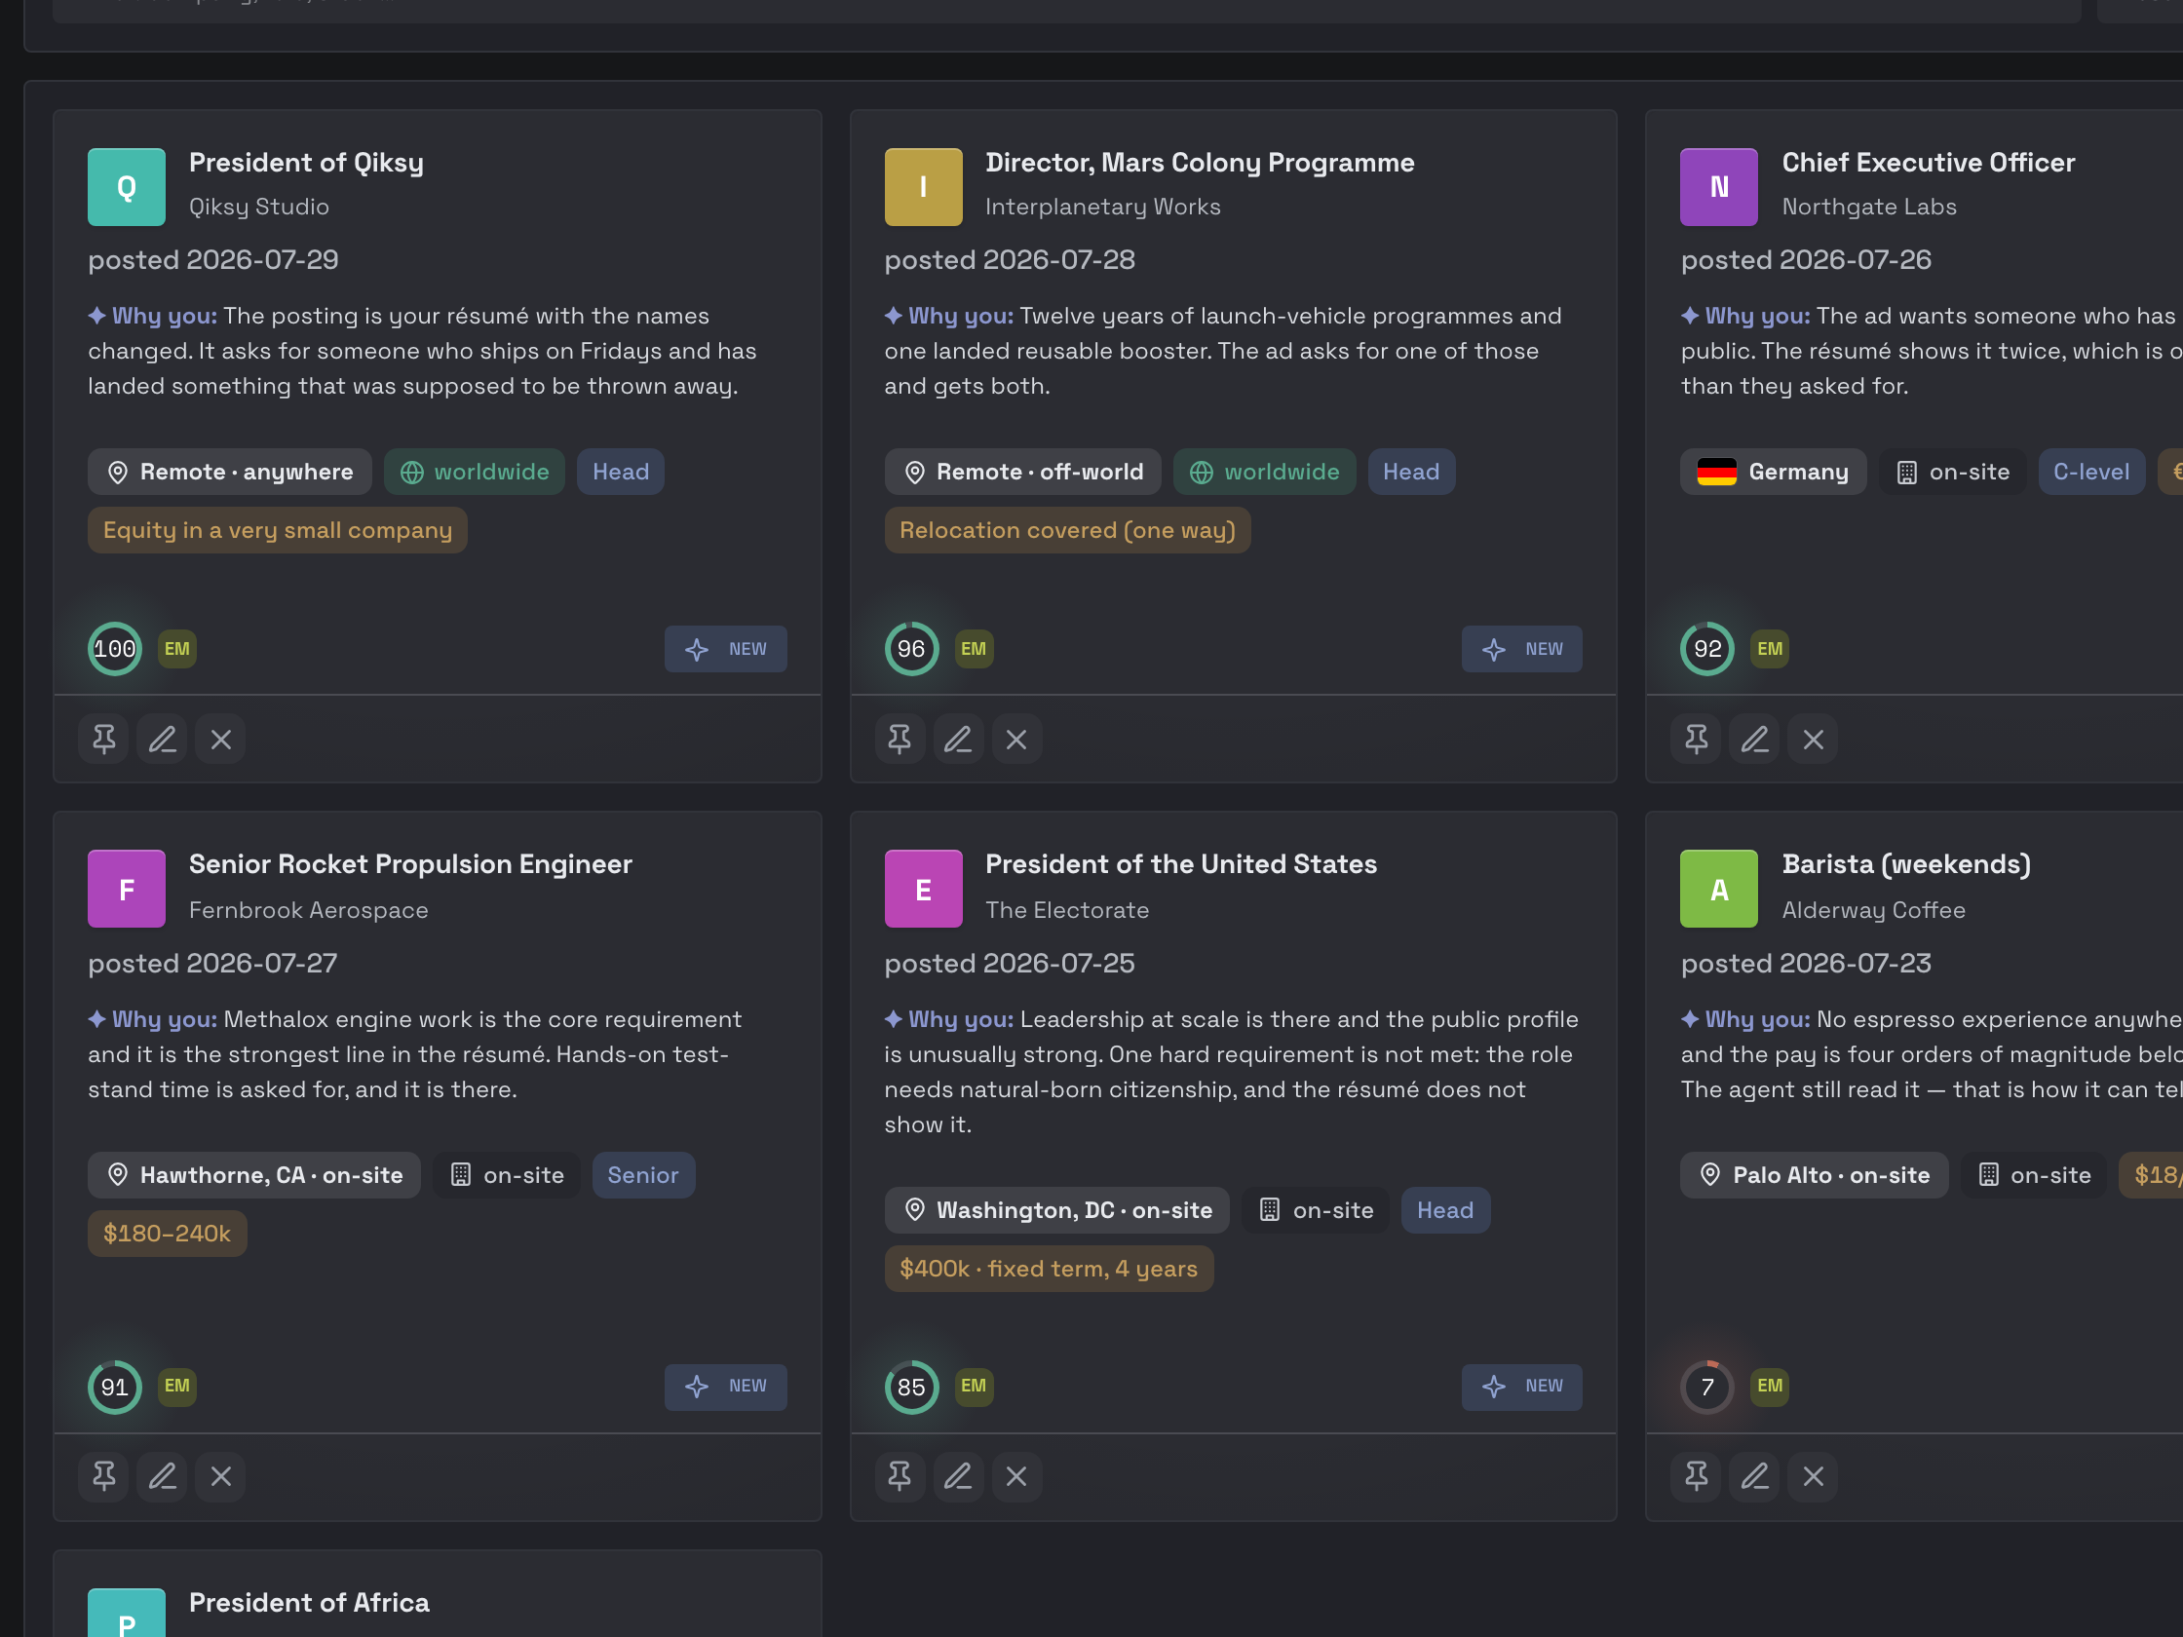Click the "Palo Alto · on-site" tag
Viewport: 2183px width, 1637px height.
click(1814, 1175)
